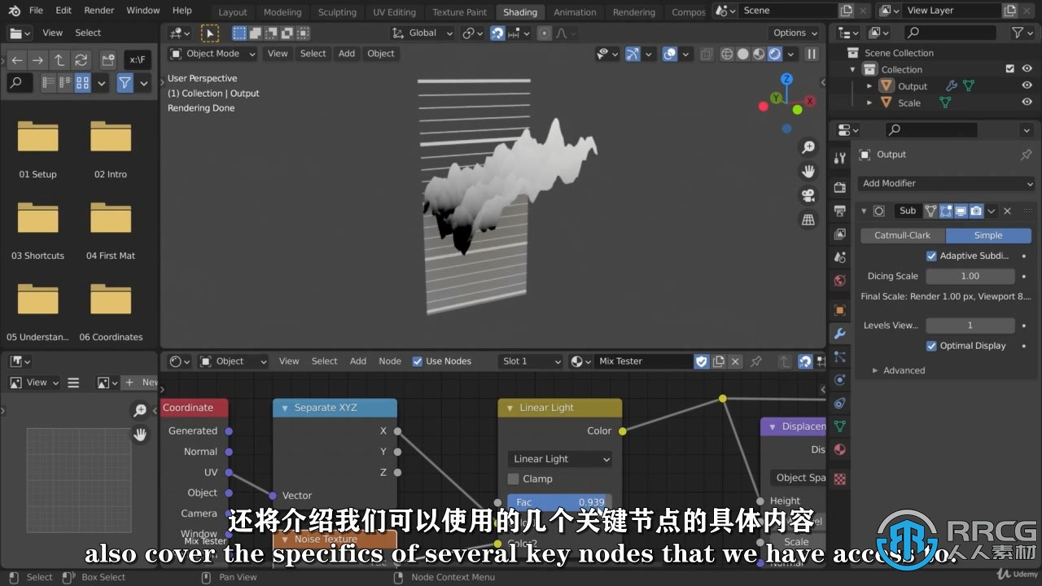The width and height of the screenshot is (1042, 586).
Task: Switch to orthographic grid view icon
Action: tap(808, 220)
